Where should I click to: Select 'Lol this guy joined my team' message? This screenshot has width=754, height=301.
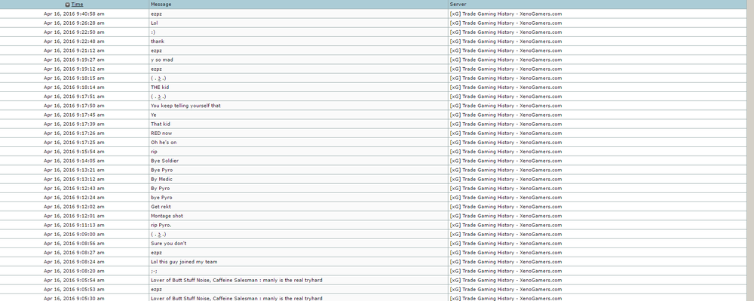tap(184, 262)
